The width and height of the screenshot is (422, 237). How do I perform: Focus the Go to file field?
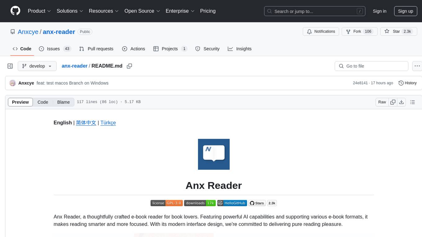(x=371, y=66)
